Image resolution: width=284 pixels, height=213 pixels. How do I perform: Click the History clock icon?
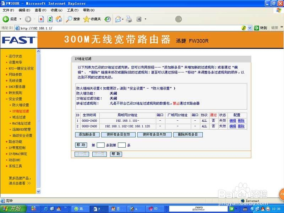point(108,19)
